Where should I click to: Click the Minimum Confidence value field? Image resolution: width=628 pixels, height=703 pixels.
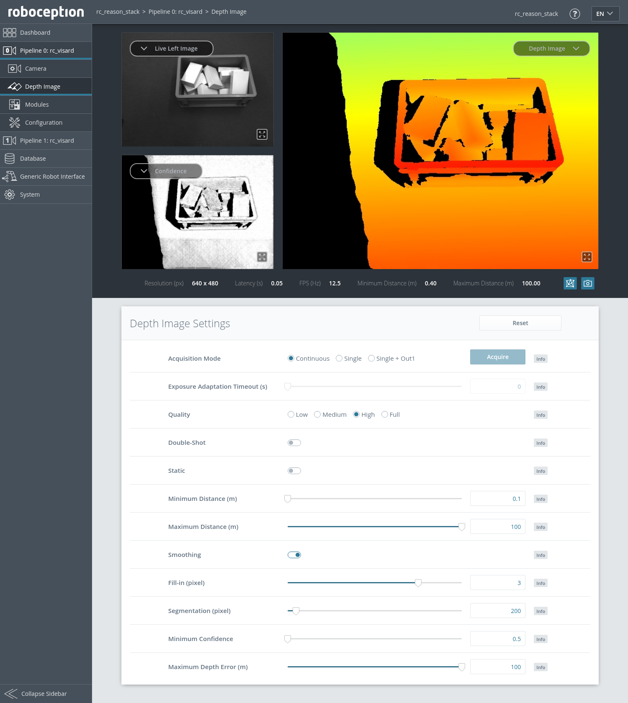[x=497, y=639]
